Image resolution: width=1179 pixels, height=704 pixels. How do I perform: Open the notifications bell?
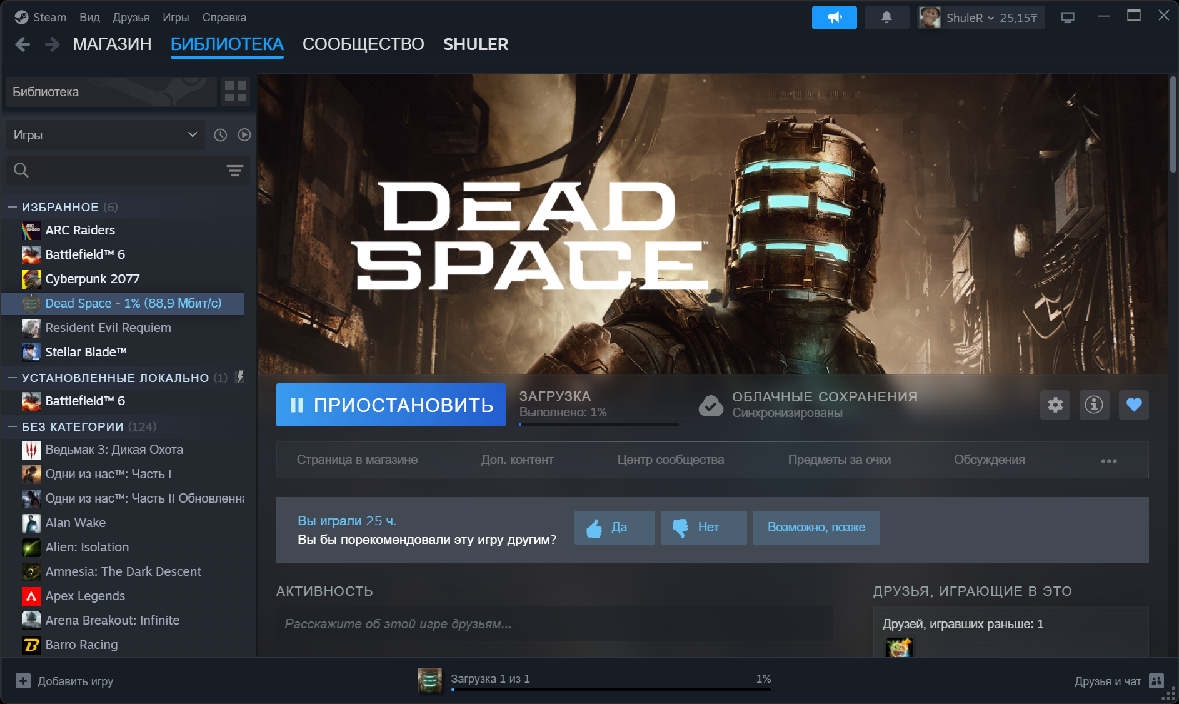pyautogui.click(x=886, y=18)
